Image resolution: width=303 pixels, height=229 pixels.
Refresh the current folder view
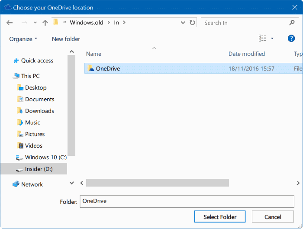tap(192, 23)
